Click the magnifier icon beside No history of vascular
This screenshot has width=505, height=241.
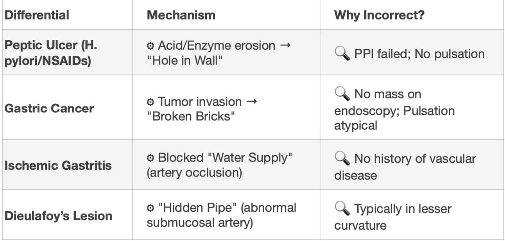[342, 158]
